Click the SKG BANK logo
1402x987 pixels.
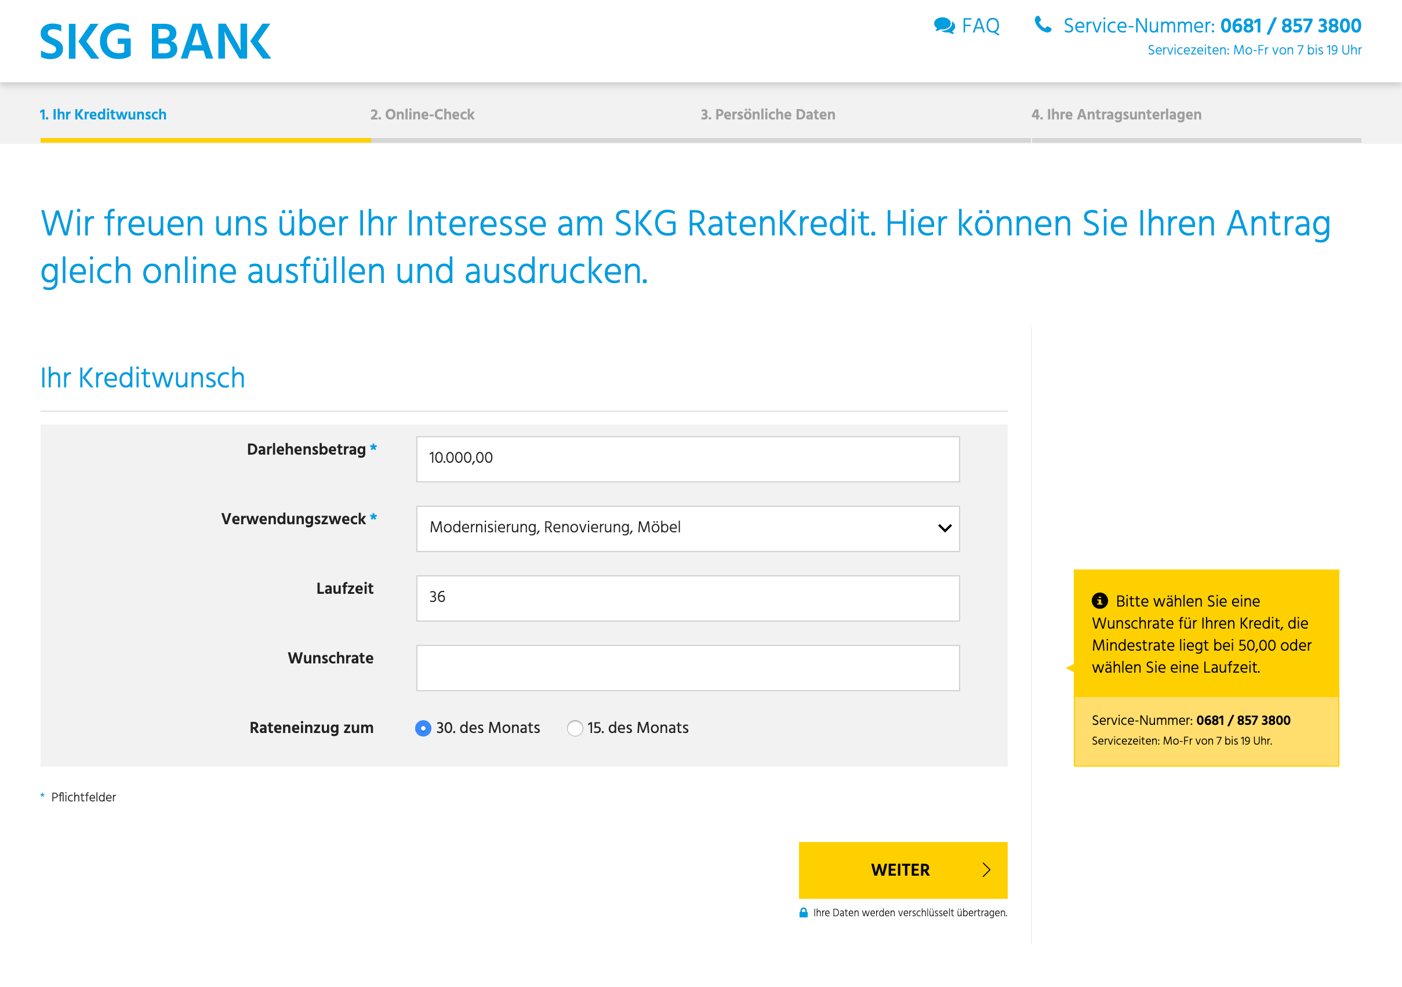[x=155, y=42]
